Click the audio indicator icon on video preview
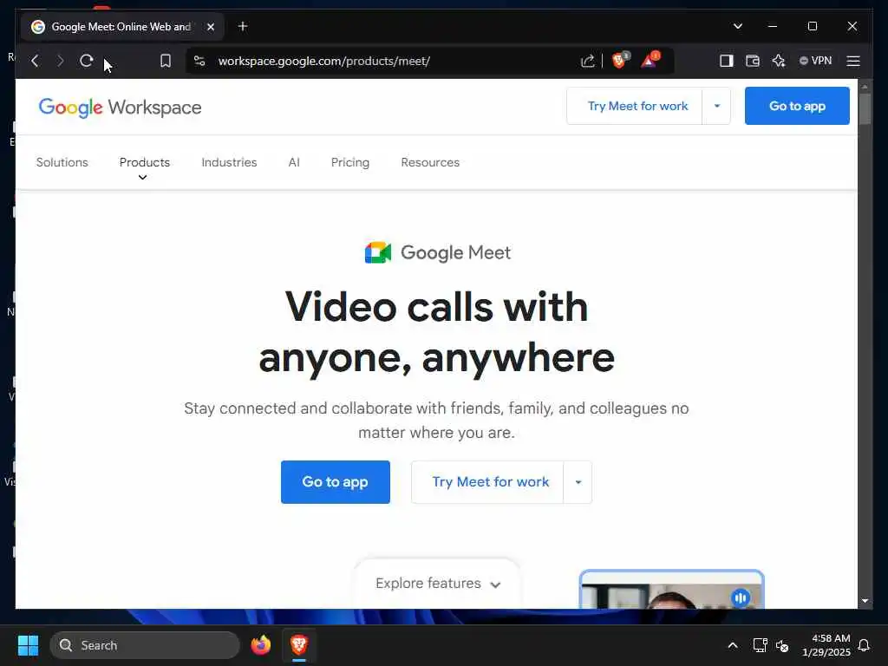 (x=741, y=597)
